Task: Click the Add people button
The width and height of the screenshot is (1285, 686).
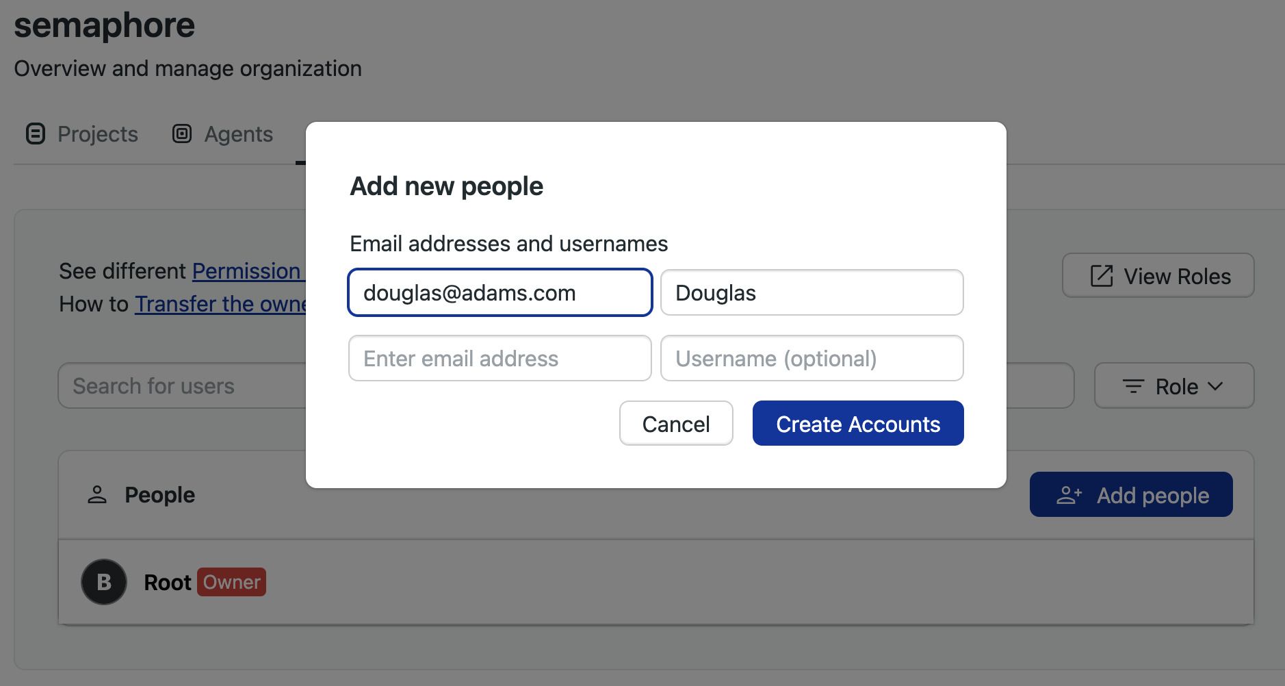Action: [1131, 494]
